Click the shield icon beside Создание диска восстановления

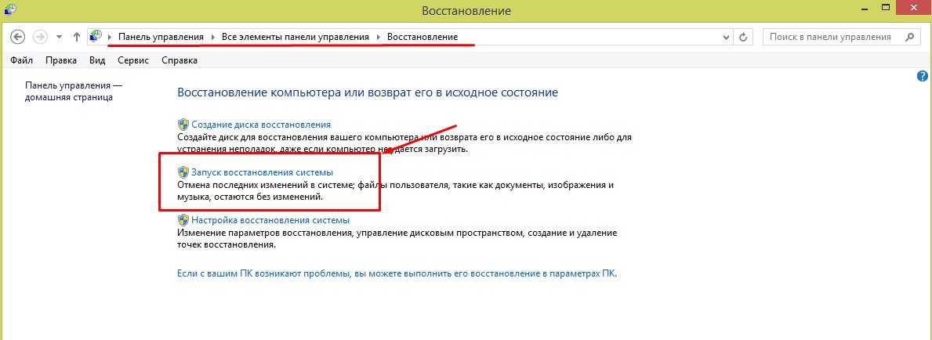(x=183, y=125)
